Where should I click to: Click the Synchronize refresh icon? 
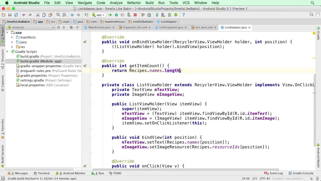point(16,15)
